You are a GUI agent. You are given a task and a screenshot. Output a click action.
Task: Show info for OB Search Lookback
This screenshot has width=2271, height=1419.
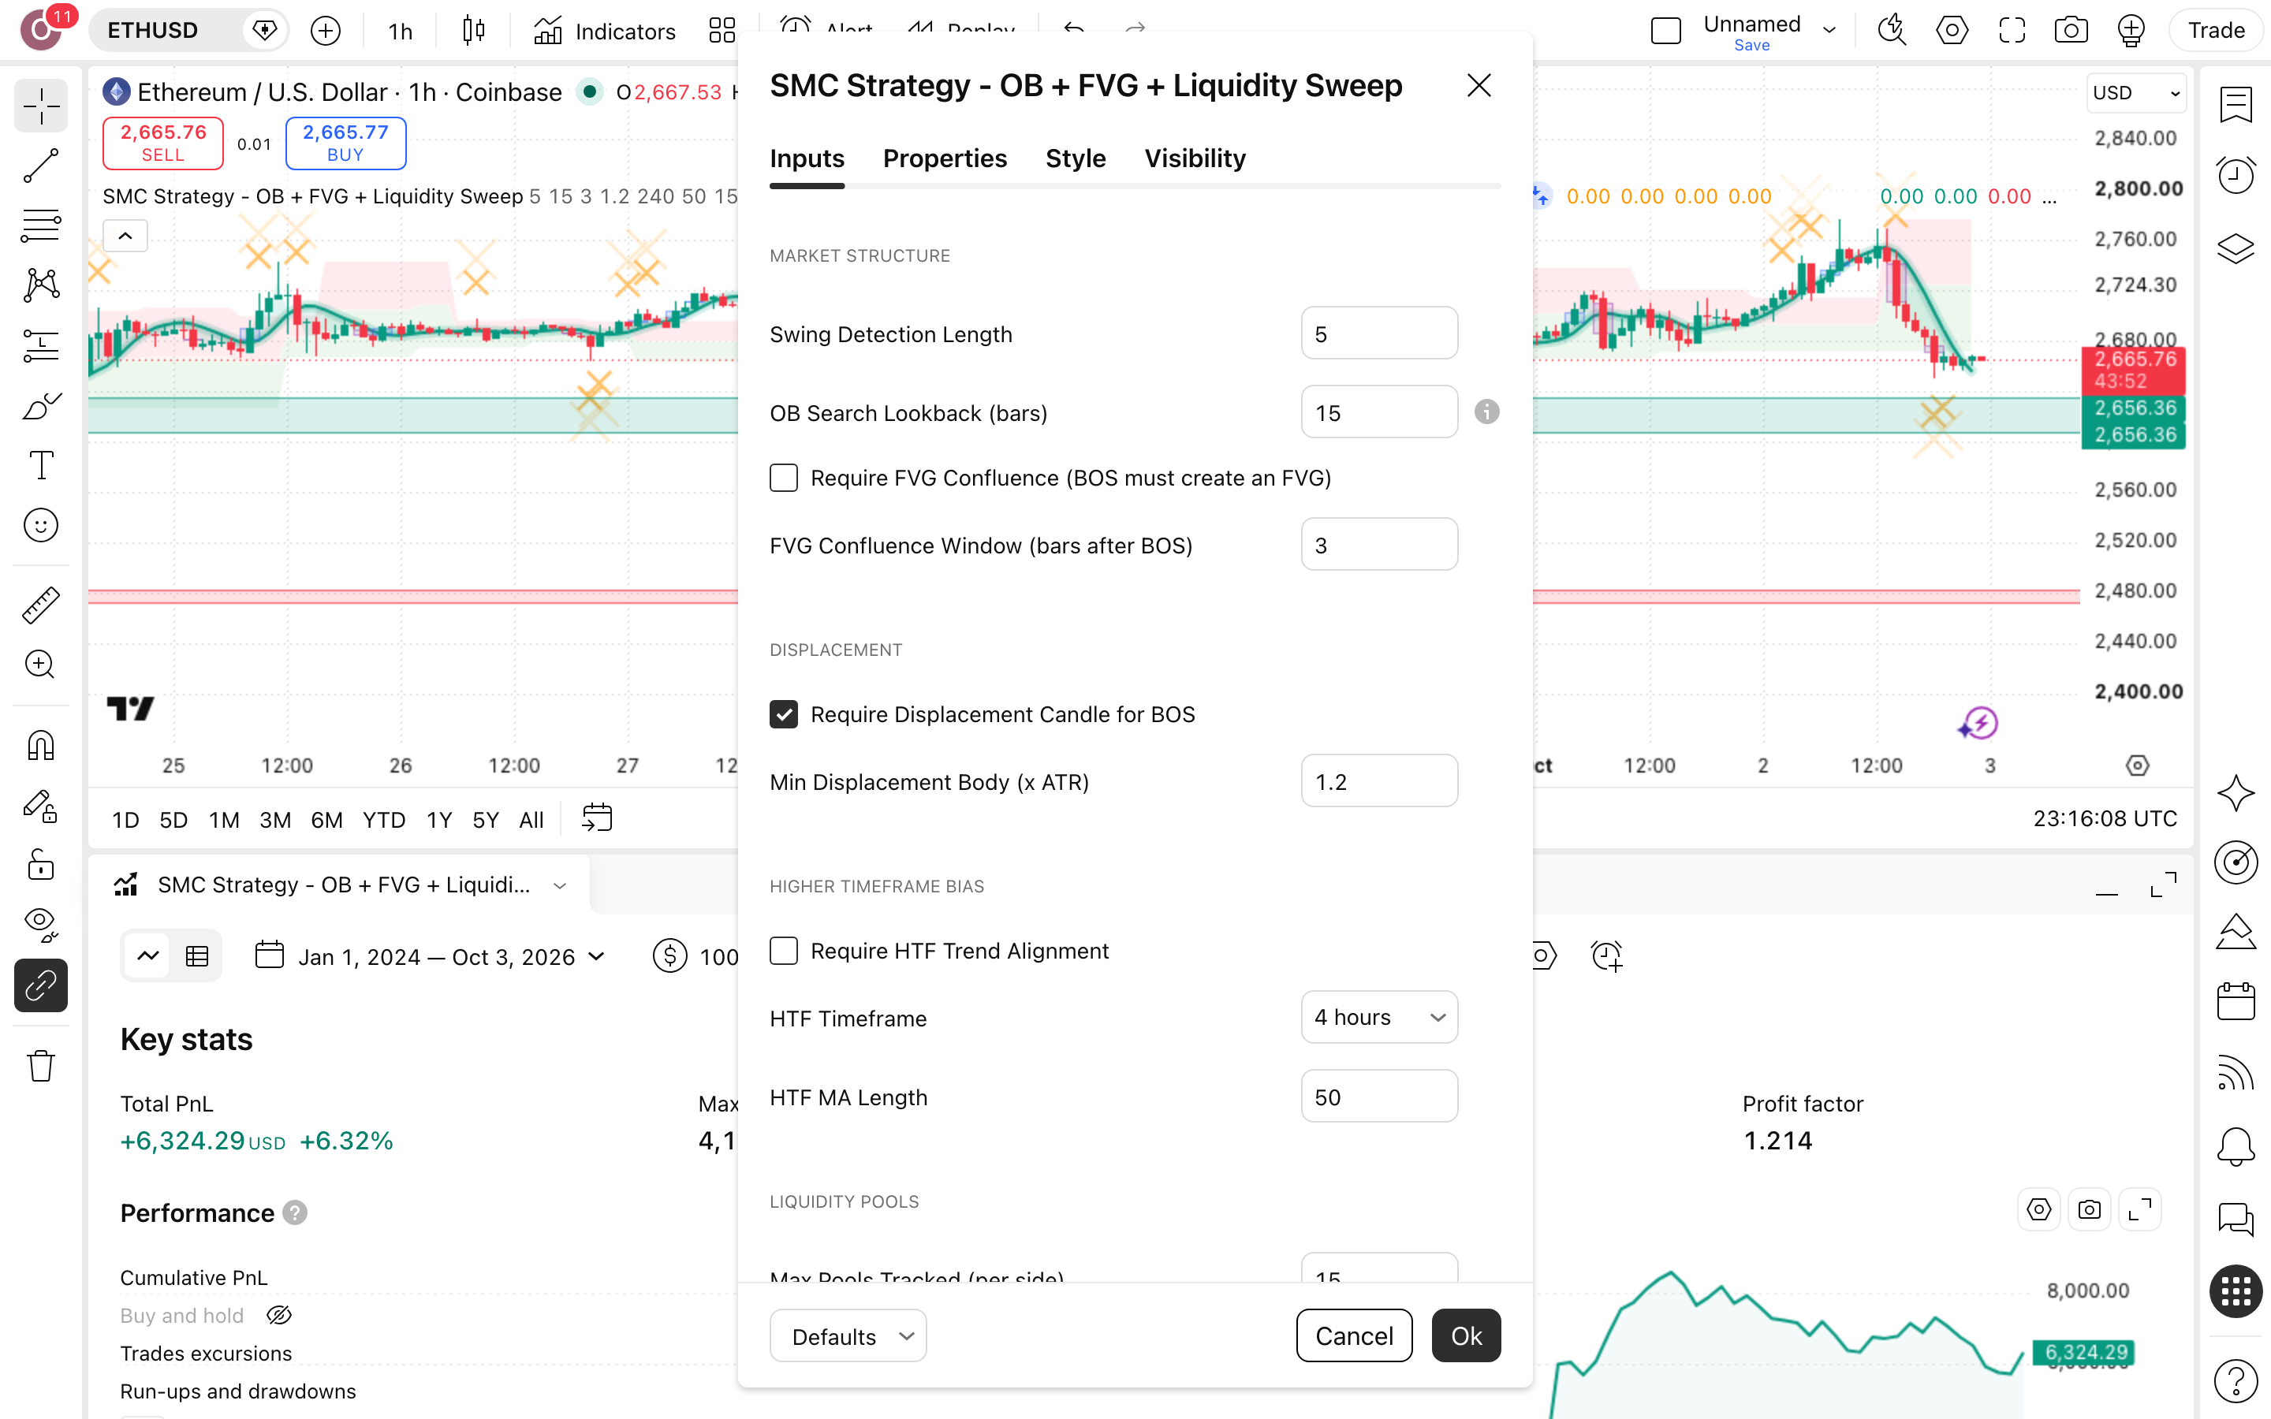[1486, 412]
